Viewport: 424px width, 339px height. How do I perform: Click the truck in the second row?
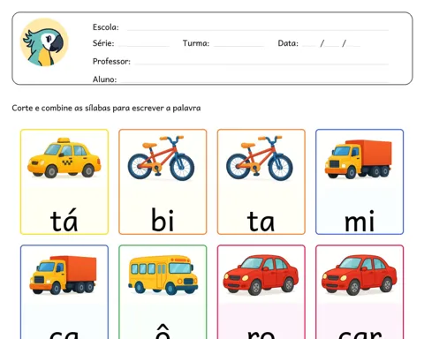click(63, 275)
